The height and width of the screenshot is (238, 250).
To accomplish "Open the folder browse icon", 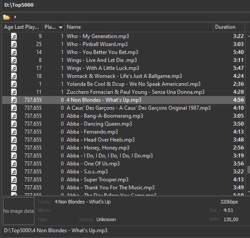I will (x=7, y=17).
